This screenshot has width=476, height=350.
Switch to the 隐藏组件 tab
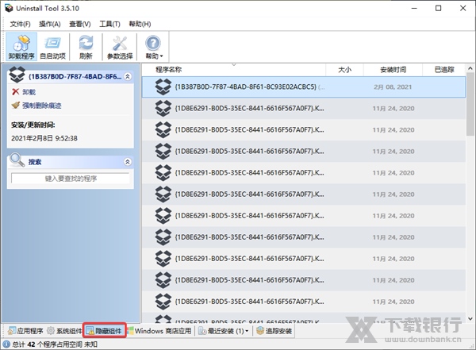click(x=105, y=330)
